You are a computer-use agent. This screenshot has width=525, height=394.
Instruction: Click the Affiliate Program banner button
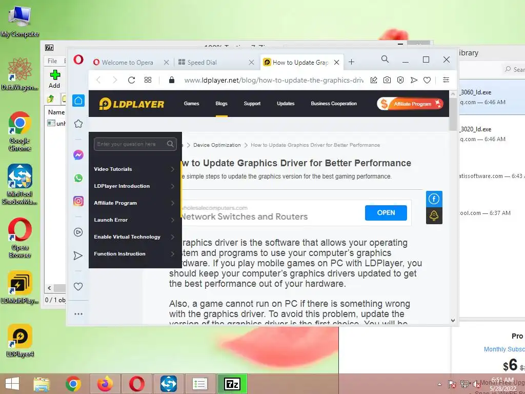coord(410,104)
